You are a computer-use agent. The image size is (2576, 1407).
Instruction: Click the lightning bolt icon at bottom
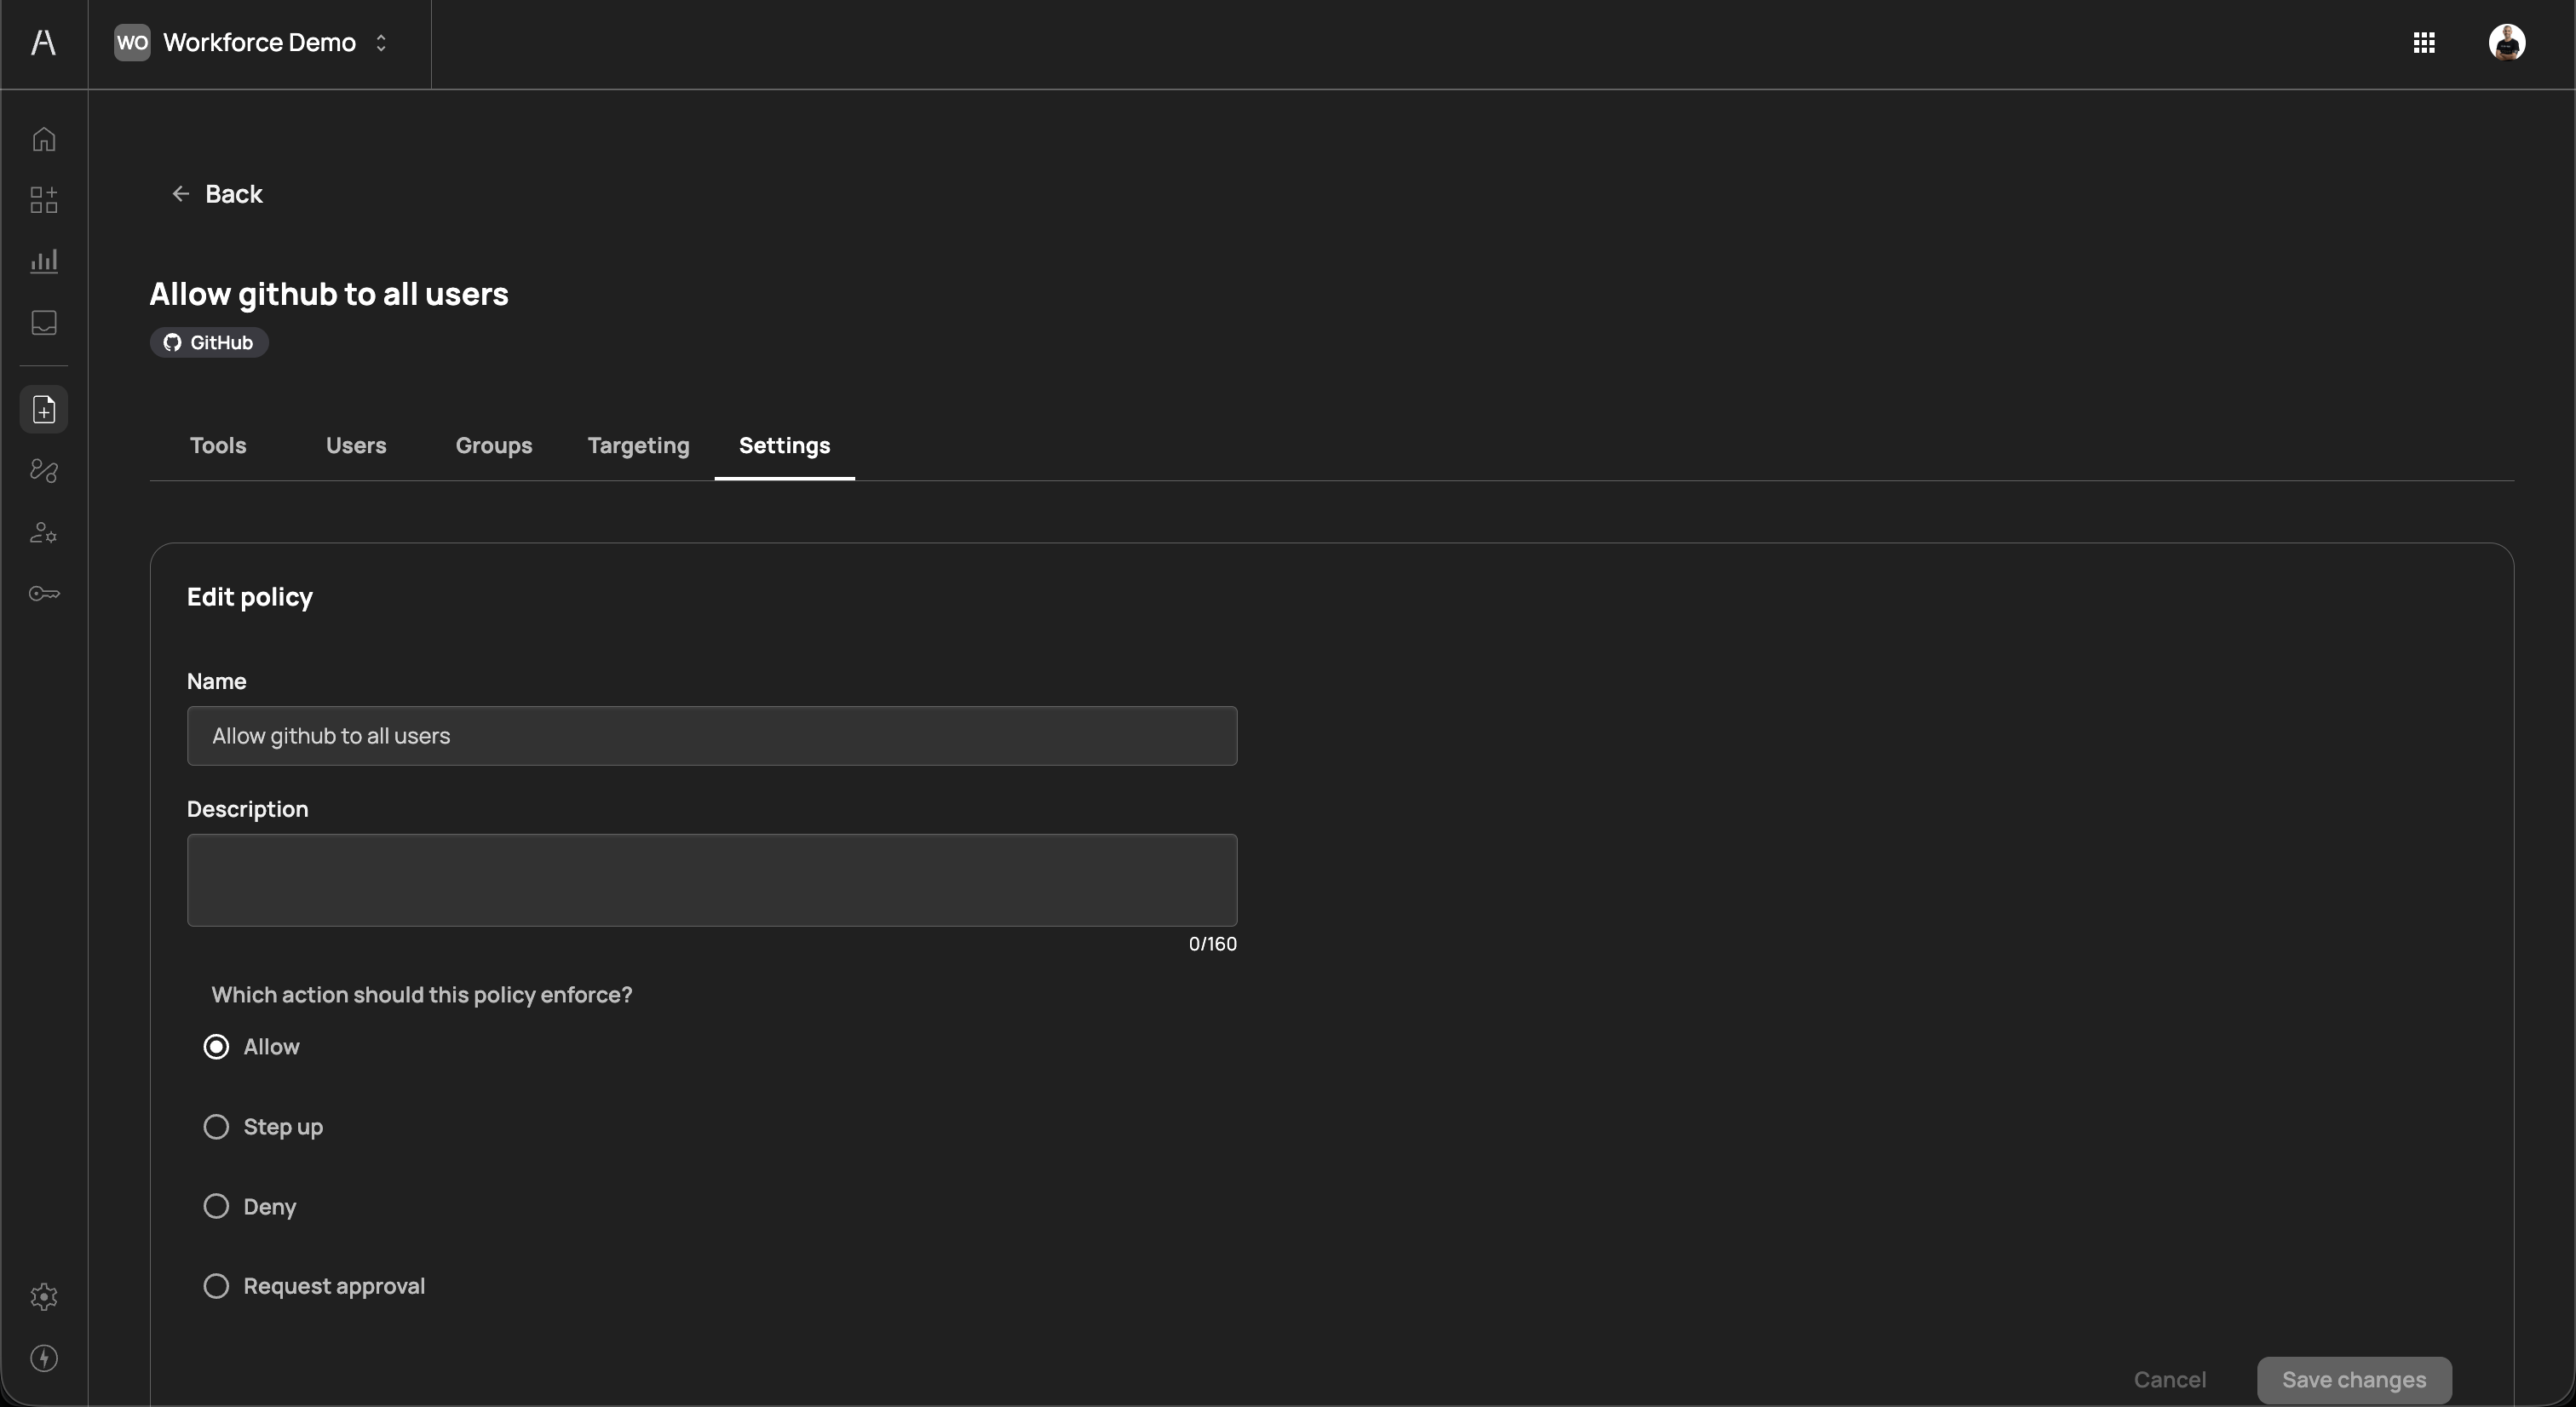point(44,1358)
